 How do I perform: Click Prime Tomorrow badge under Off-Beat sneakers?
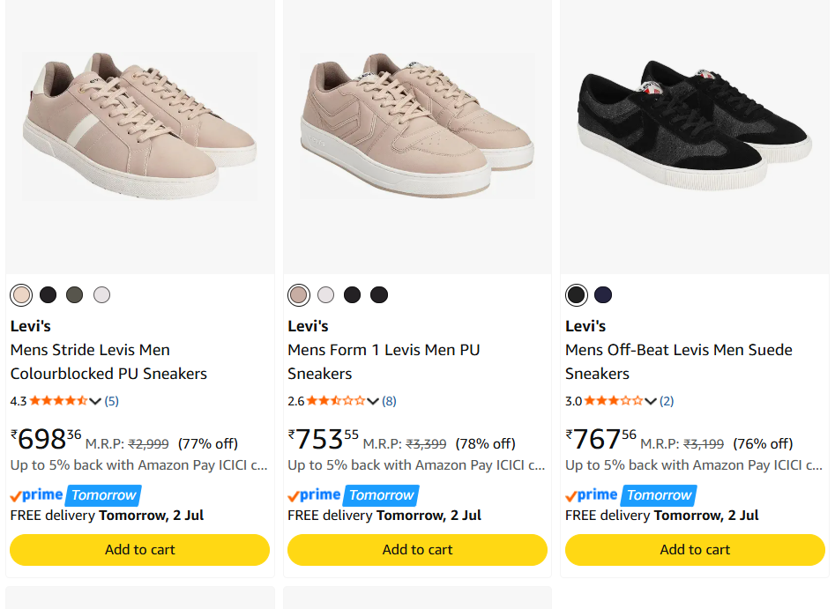(x=659, y=495)
